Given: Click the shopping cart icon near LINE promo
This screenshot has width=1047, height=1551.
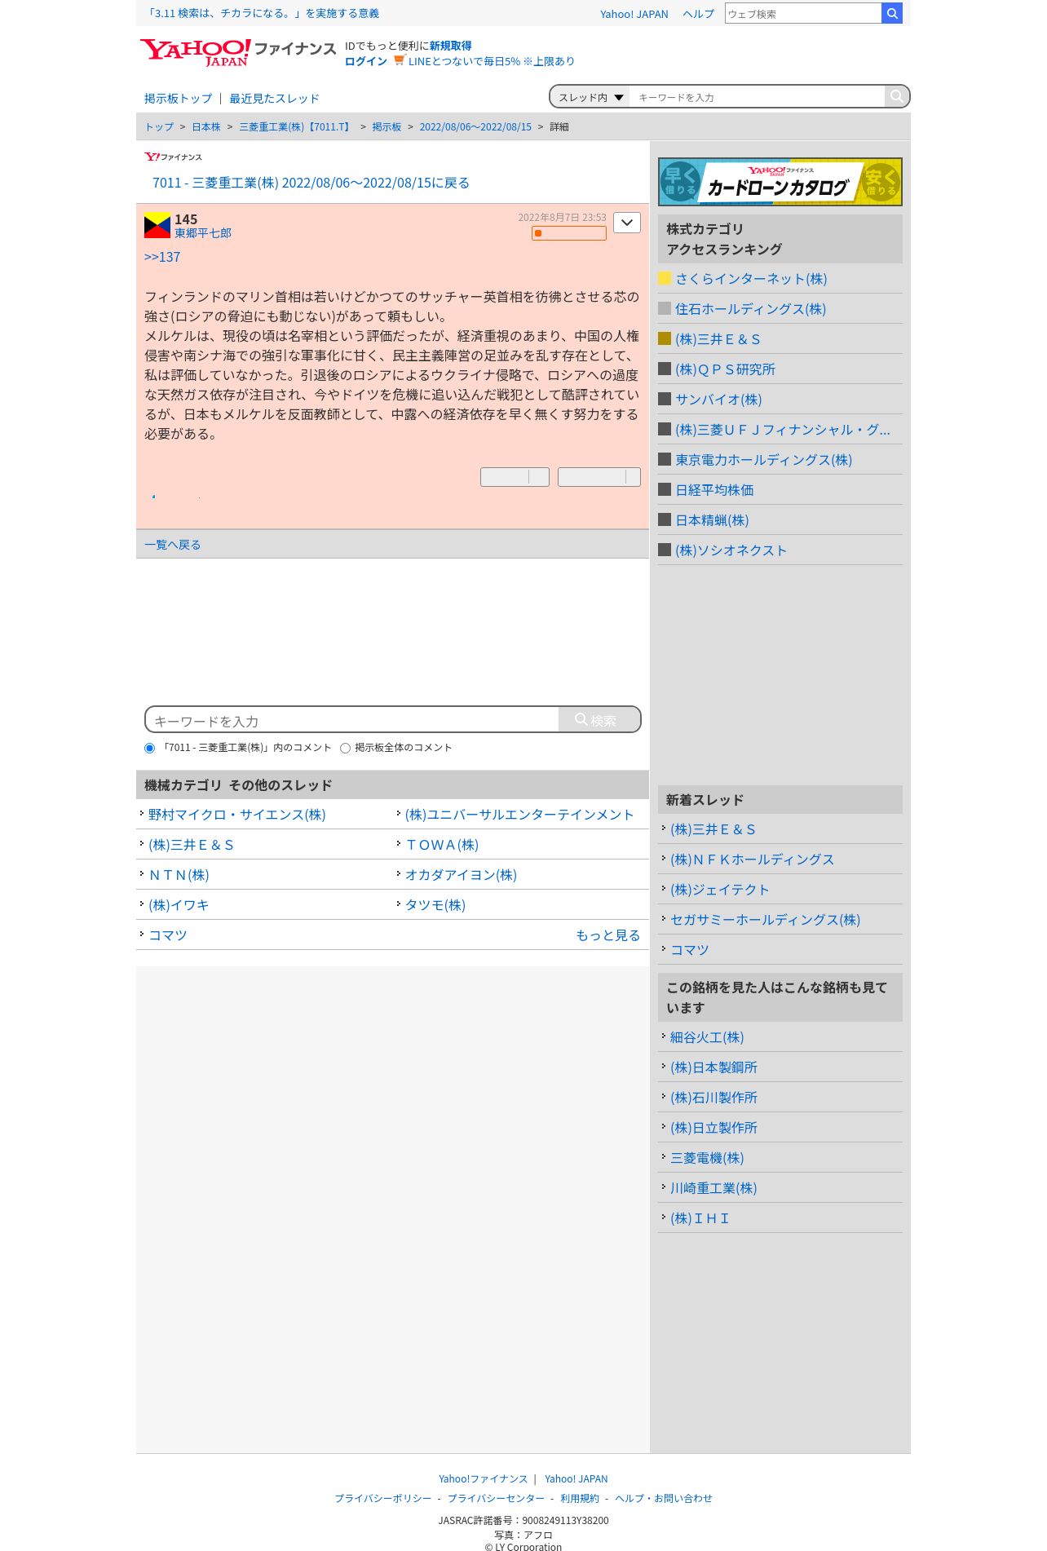Looking at the screenshot, I should point(399,60).
